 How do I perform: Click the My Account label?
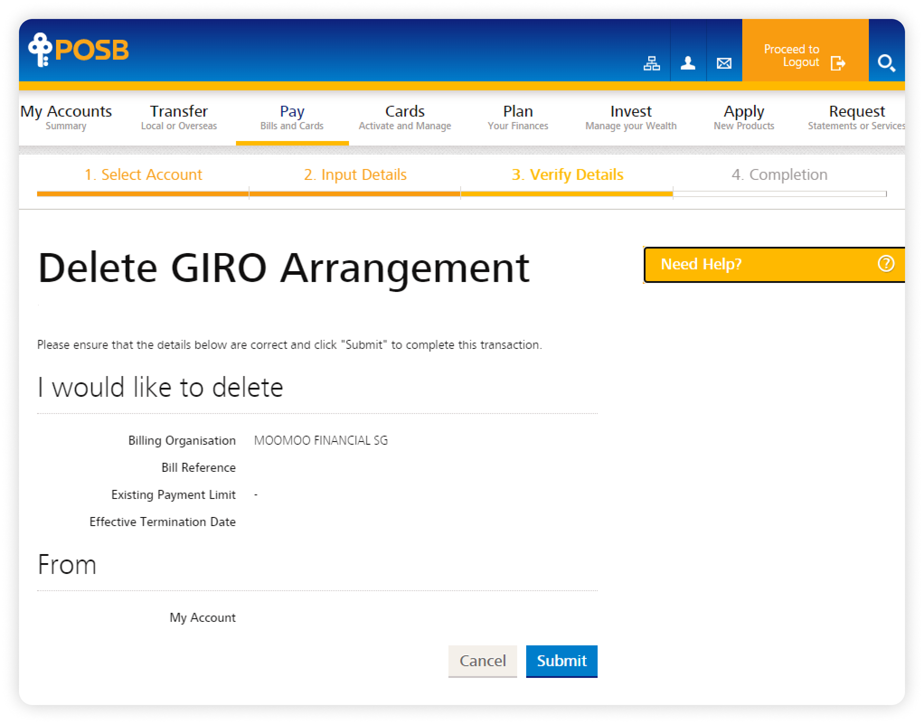203,618
